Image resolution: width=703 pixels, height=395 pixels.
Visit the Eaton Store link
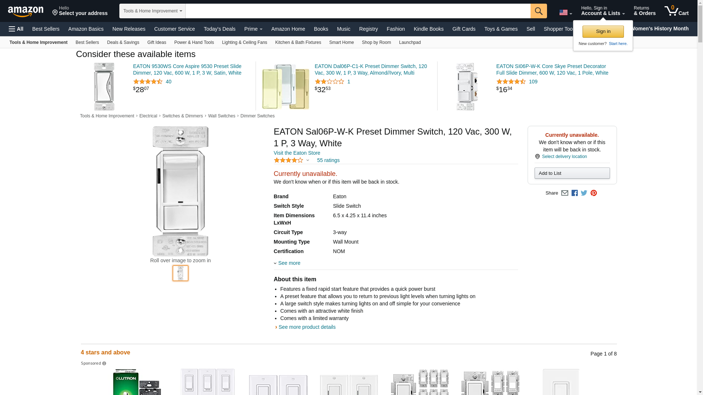(x=297, y=153)
